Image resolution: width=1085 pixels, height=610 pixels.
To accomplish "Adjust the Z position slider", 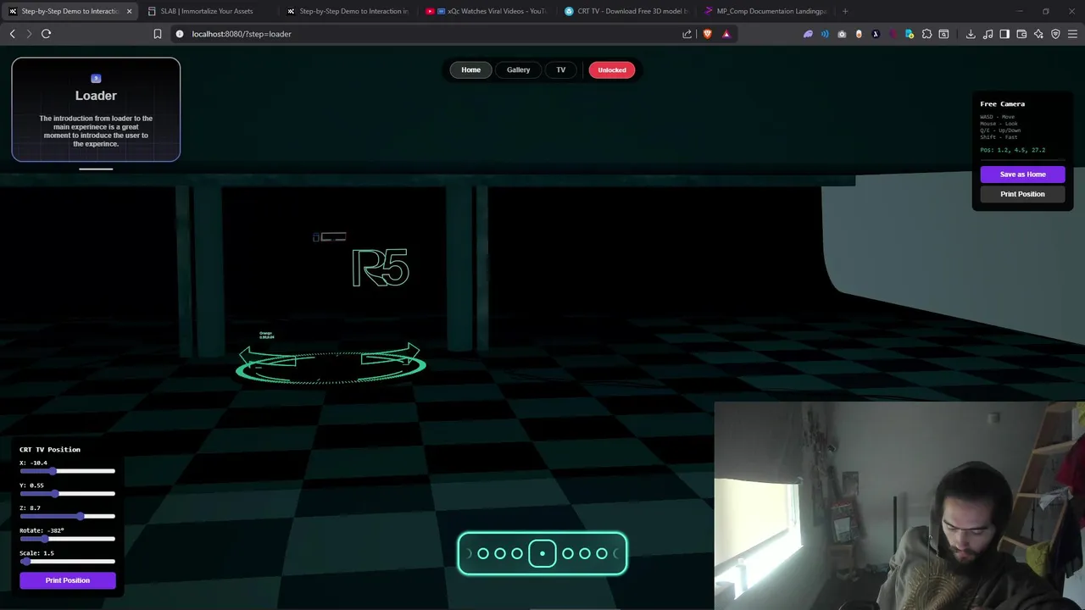I will tap(68, 516).
